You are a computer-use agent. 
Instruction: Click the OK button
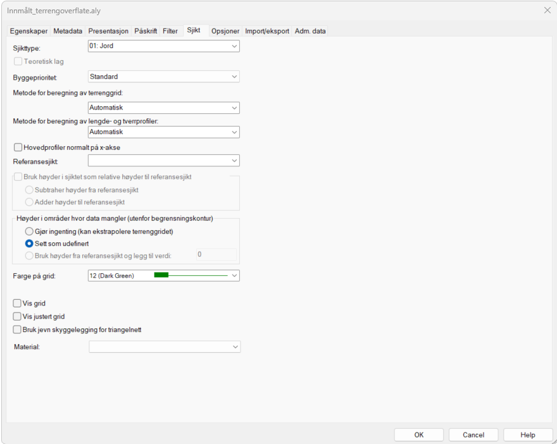coord(418,435)
